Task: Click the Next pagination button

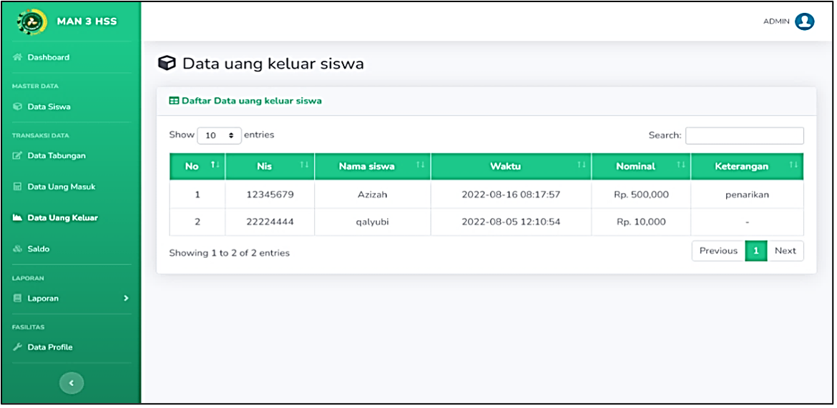Action: point(785,251)
